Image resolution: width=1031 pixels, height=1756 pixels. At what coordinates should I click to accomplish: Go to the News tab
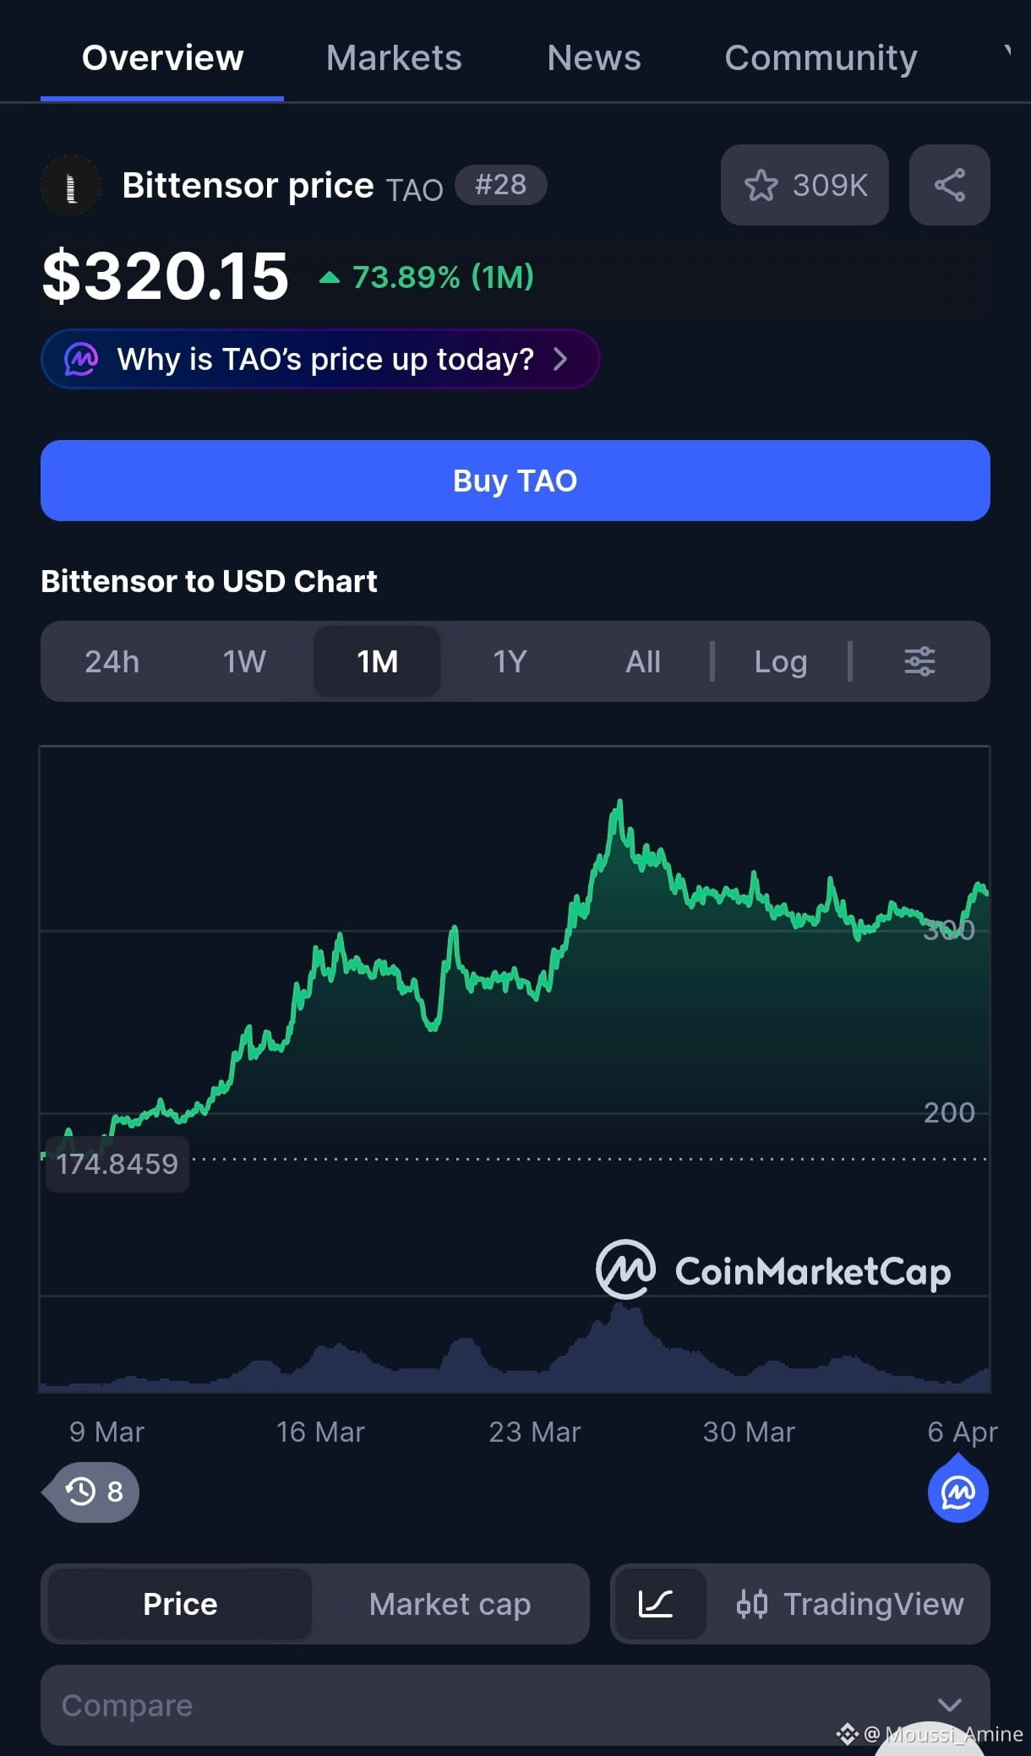(x=594, y=57)
